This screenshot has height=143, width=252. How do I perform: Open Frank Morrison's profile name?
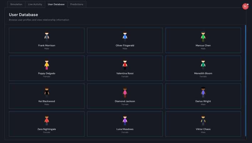point(47,45)
